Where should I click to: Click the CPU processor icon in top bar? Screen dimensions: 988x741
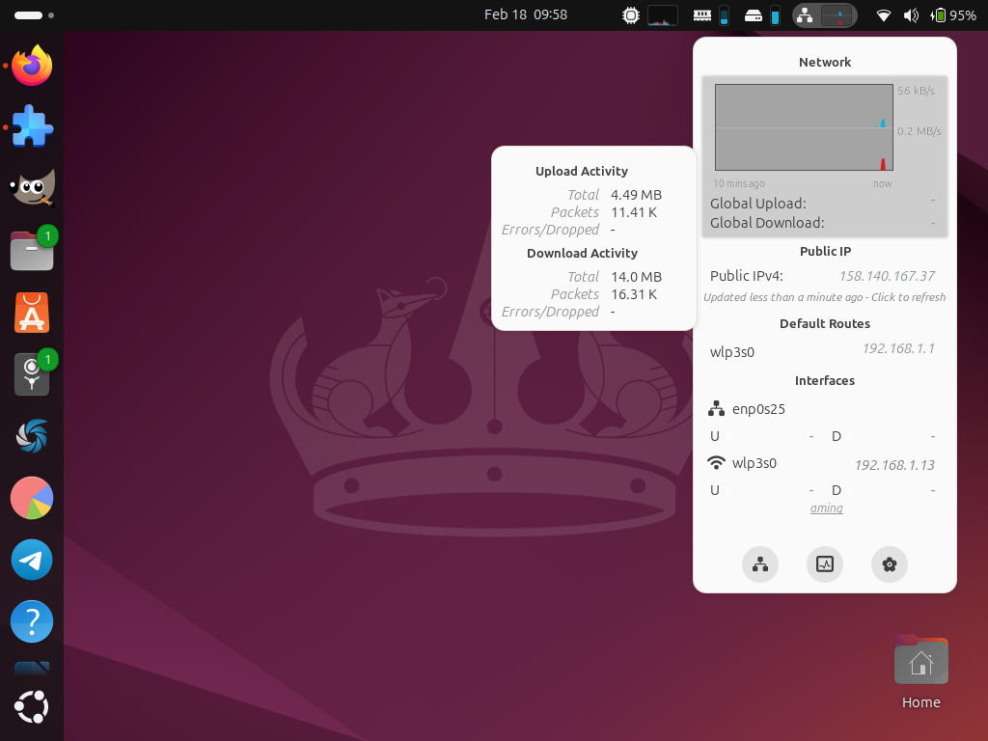click(631, 15)
